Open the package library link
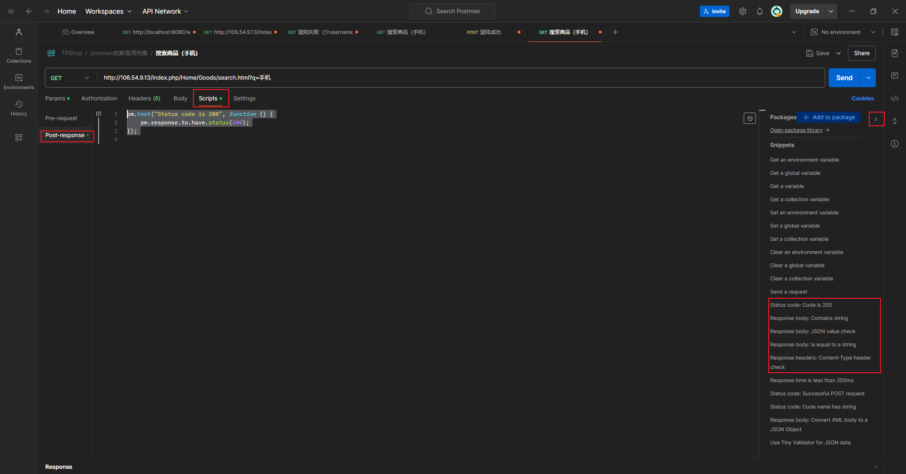Viewport: 906px width, 474px height. pos(796,131)
